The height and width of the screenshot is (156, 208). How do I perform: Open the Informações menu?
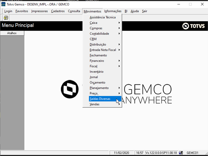113,11
